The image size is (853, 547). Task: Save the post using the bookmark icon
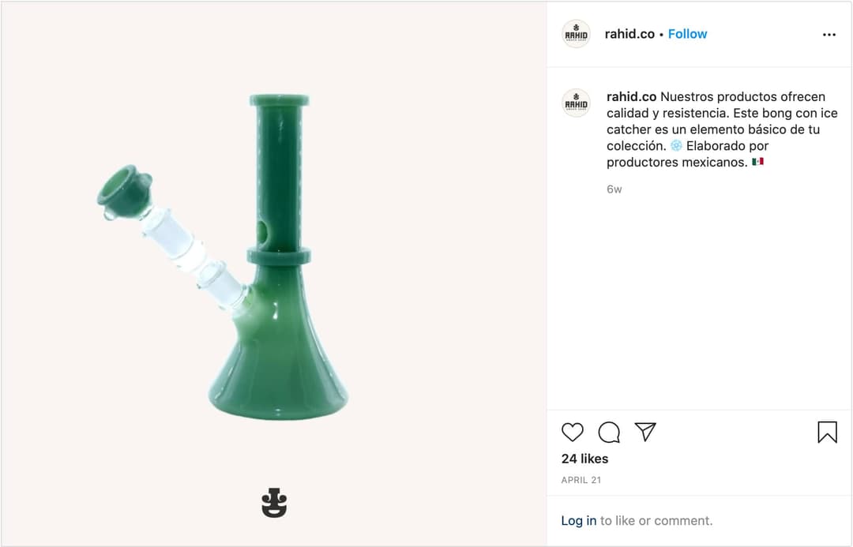pos(827,433)
